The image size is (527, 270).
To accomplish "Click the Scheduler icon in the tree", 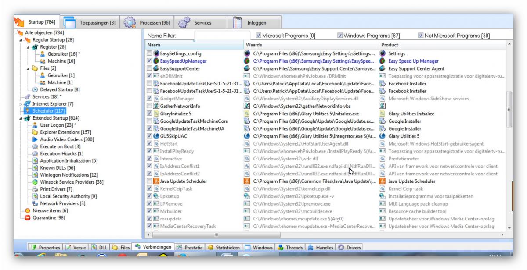I will coord(28,111).
